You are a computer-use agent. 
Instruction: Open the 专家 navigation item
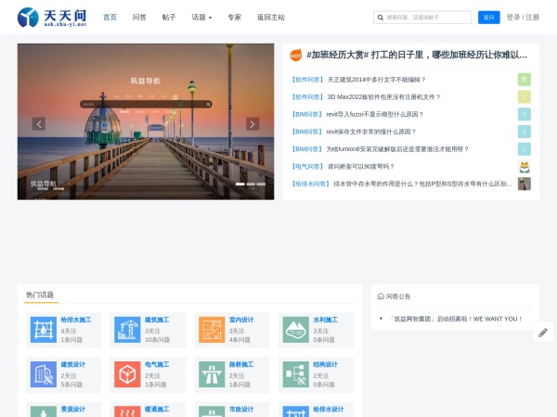point(235,18)
